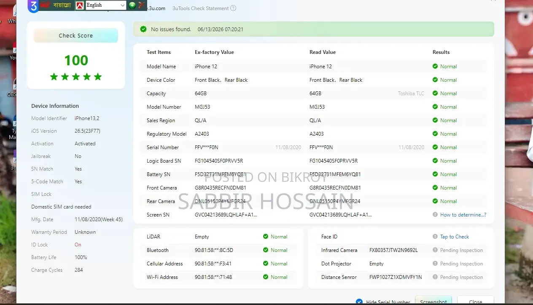Click Normal check icon in Serial Number row
This screenshot has height=305, width=533.
coord(435,147)
